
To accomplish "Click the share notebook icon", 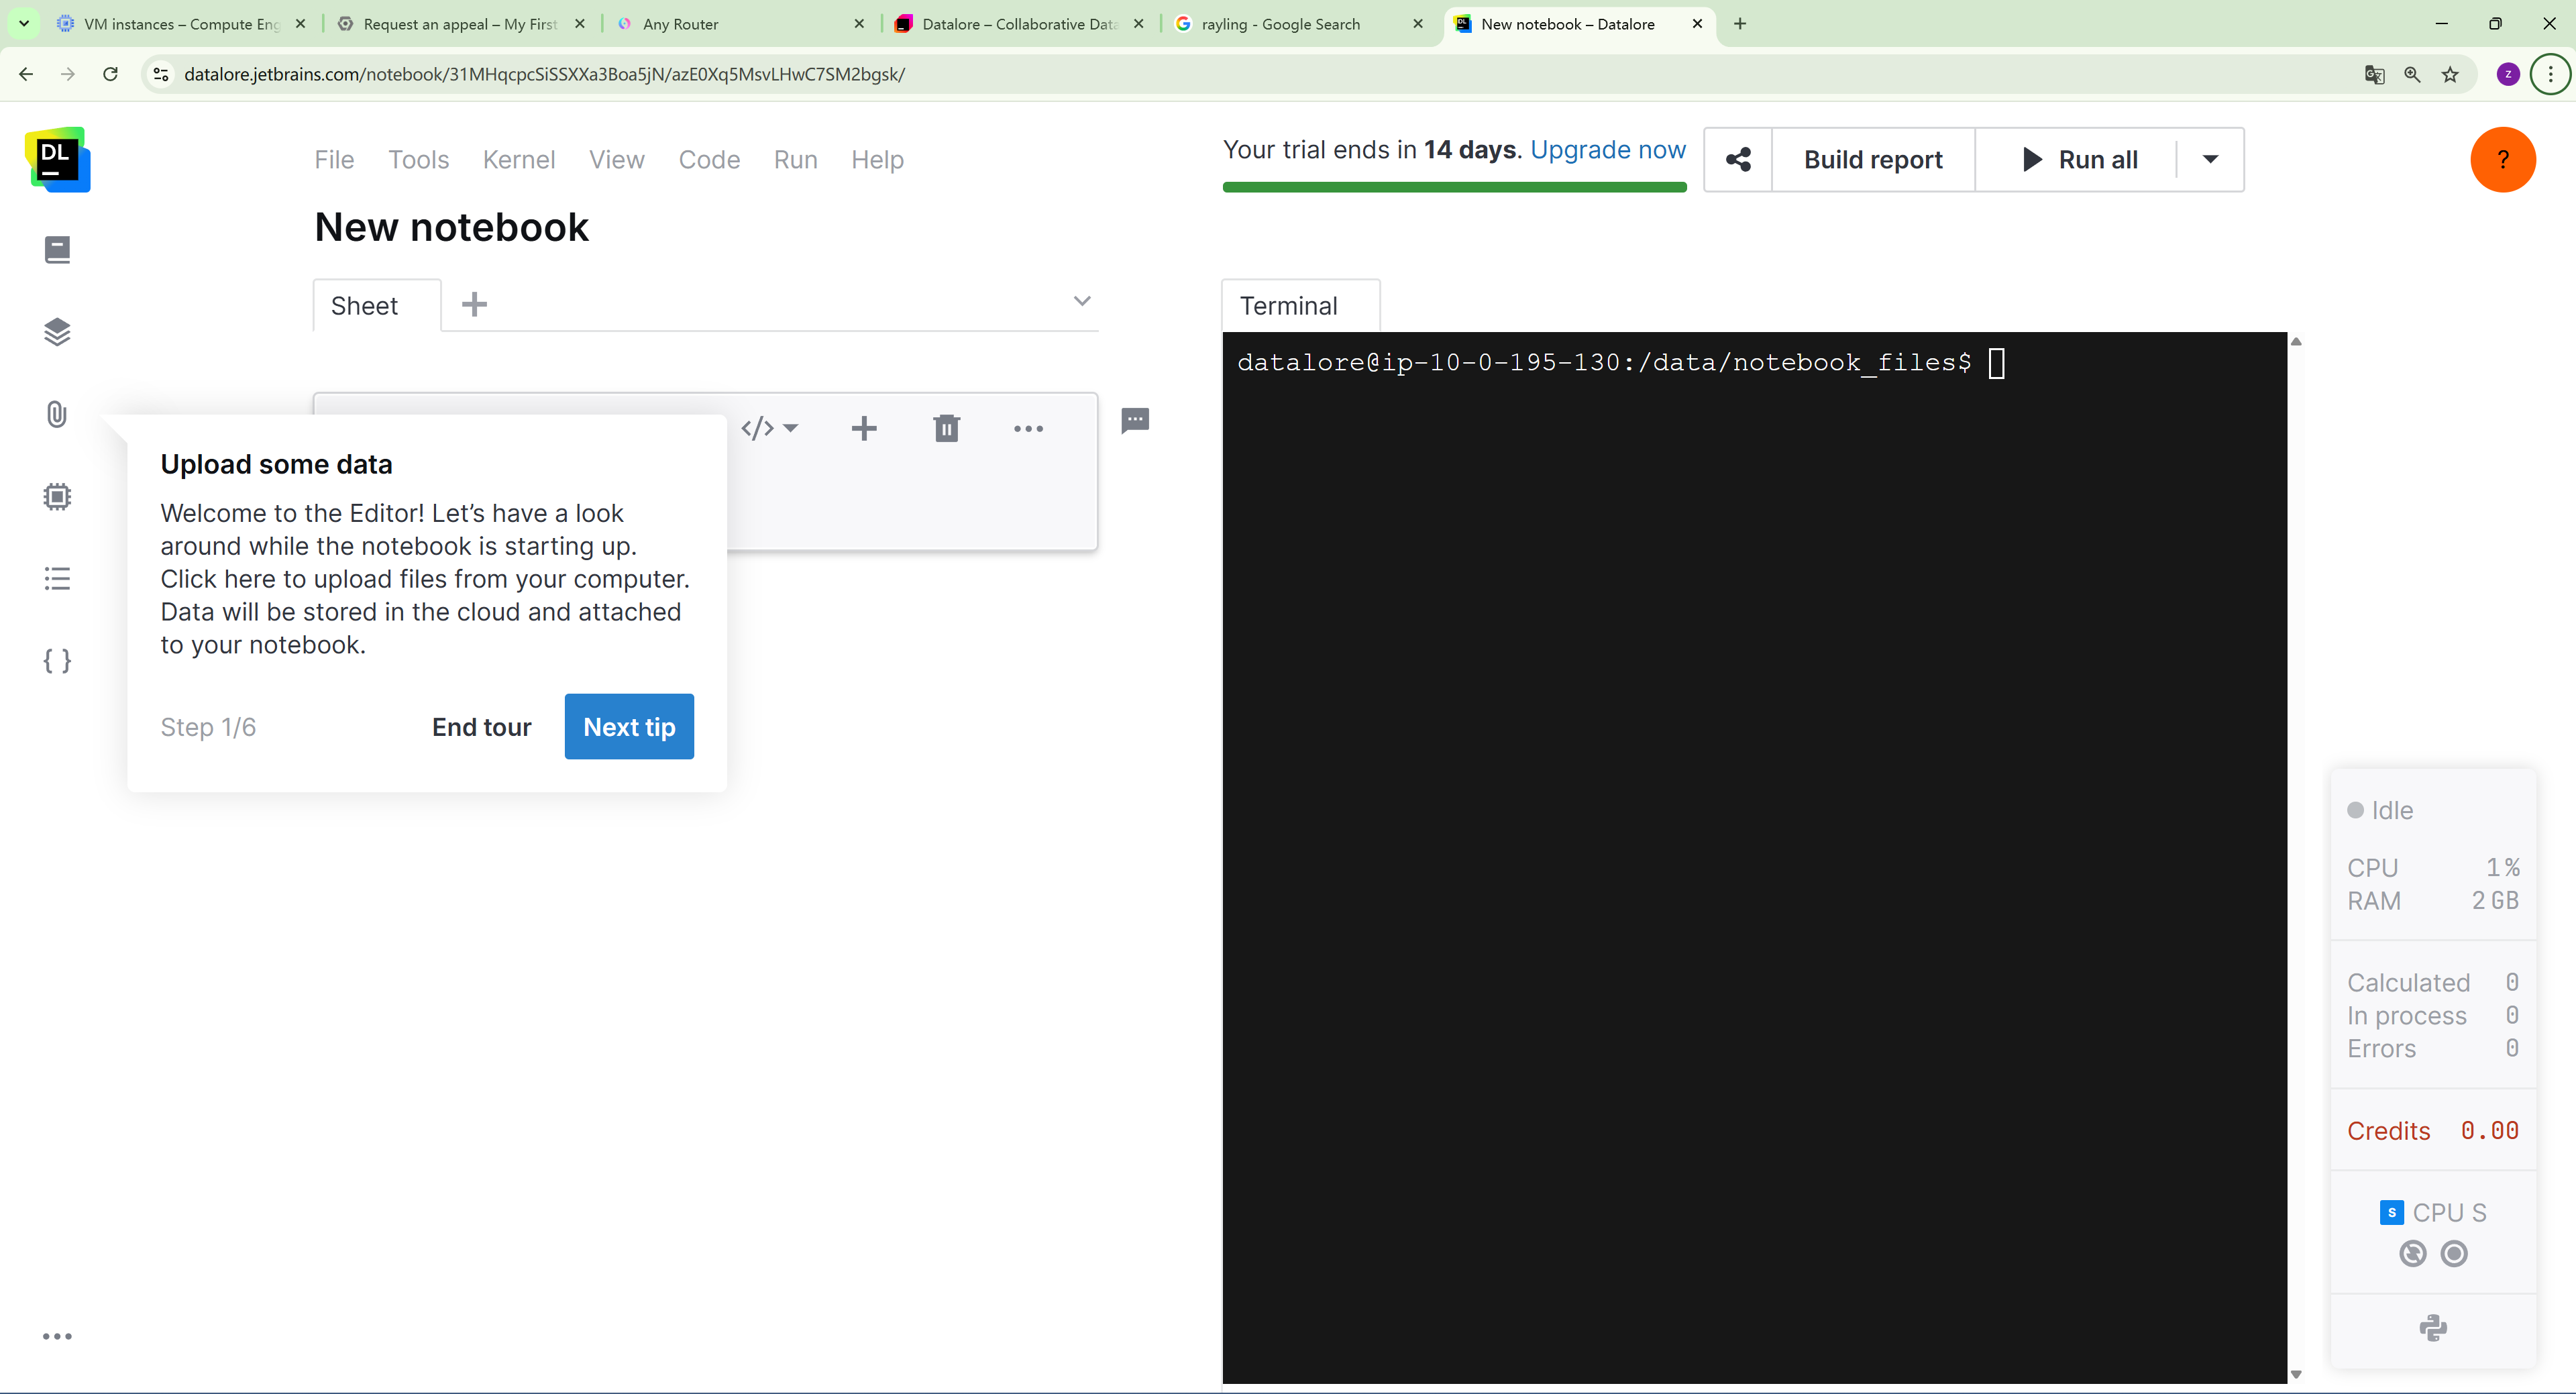I will pyautogui.click(x=1738, y=159).
